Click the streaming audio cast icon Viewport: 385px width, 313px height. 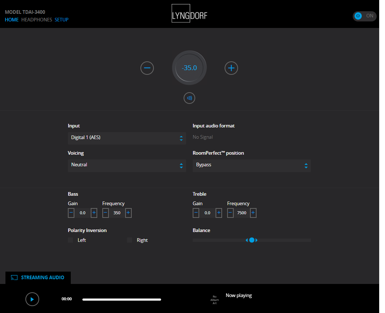[x=14, y=277]
